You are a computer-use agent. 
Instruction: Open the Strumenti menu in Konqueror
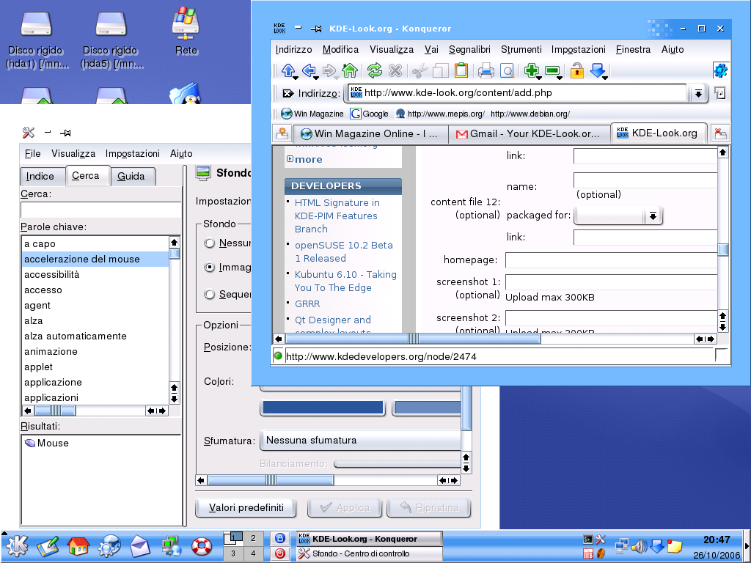tap(521, 49)
